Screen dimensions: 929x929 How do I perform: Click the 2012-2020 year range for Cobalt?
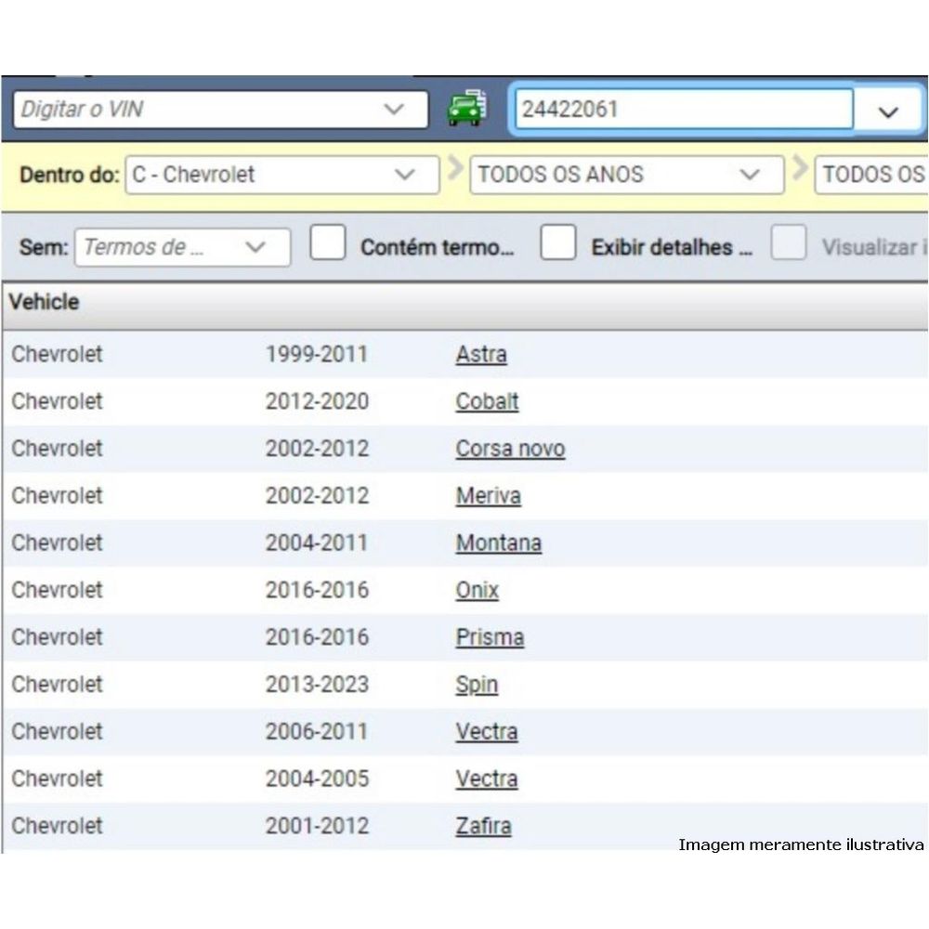pos(317,401)
